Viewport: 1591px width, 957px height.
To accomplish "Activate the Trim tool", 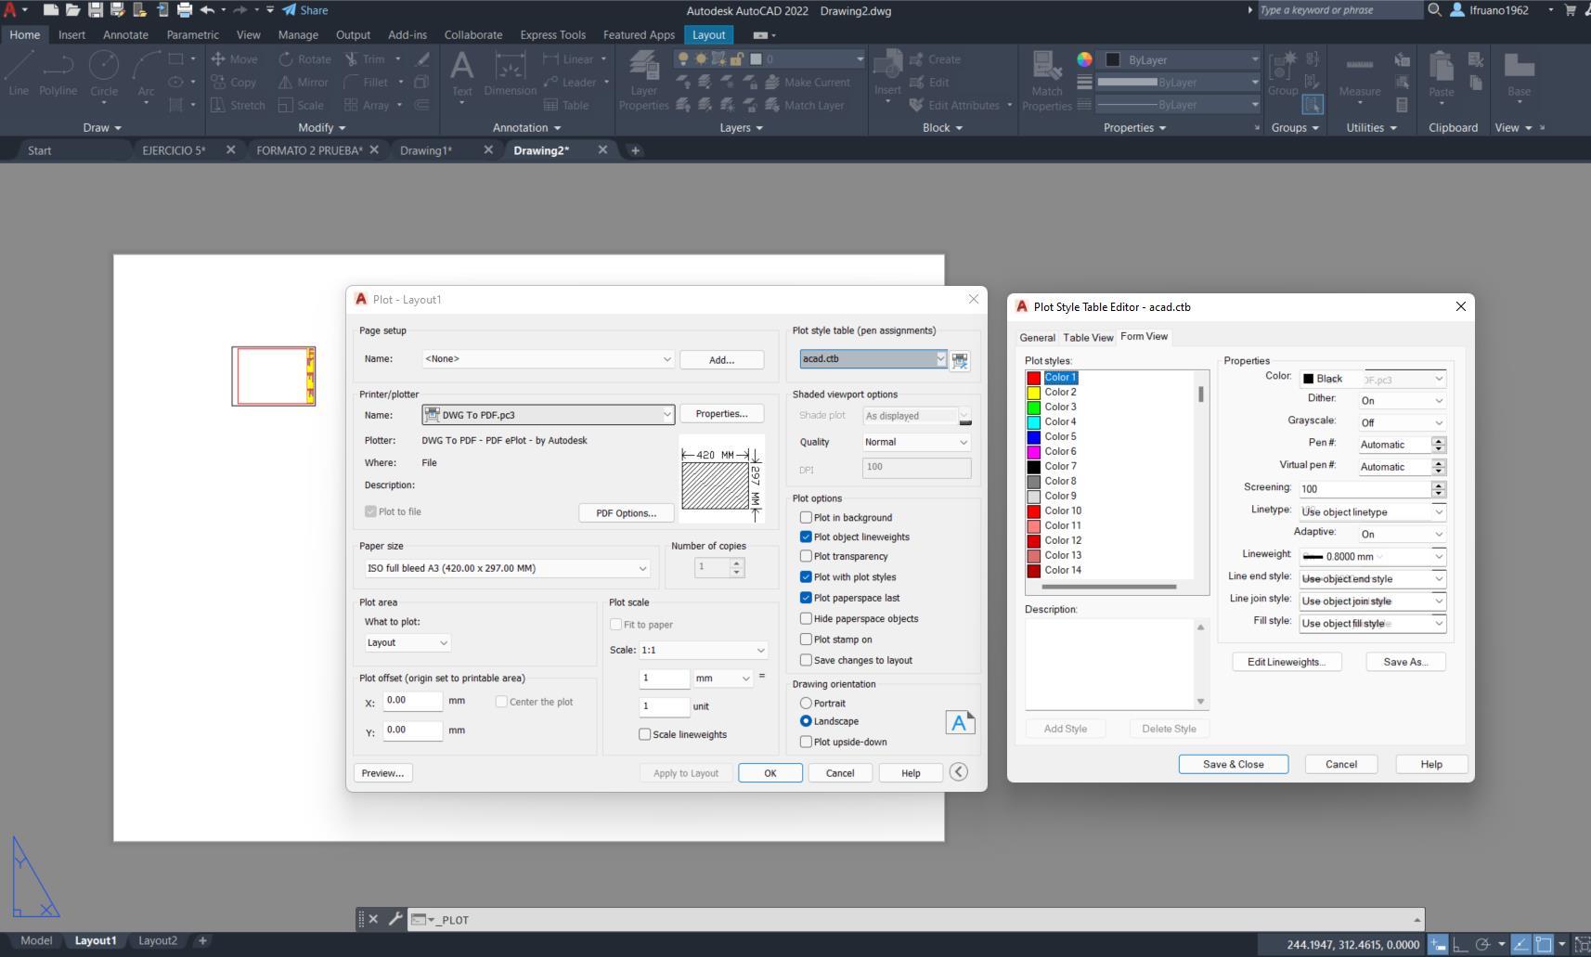I will click(364, 59).
